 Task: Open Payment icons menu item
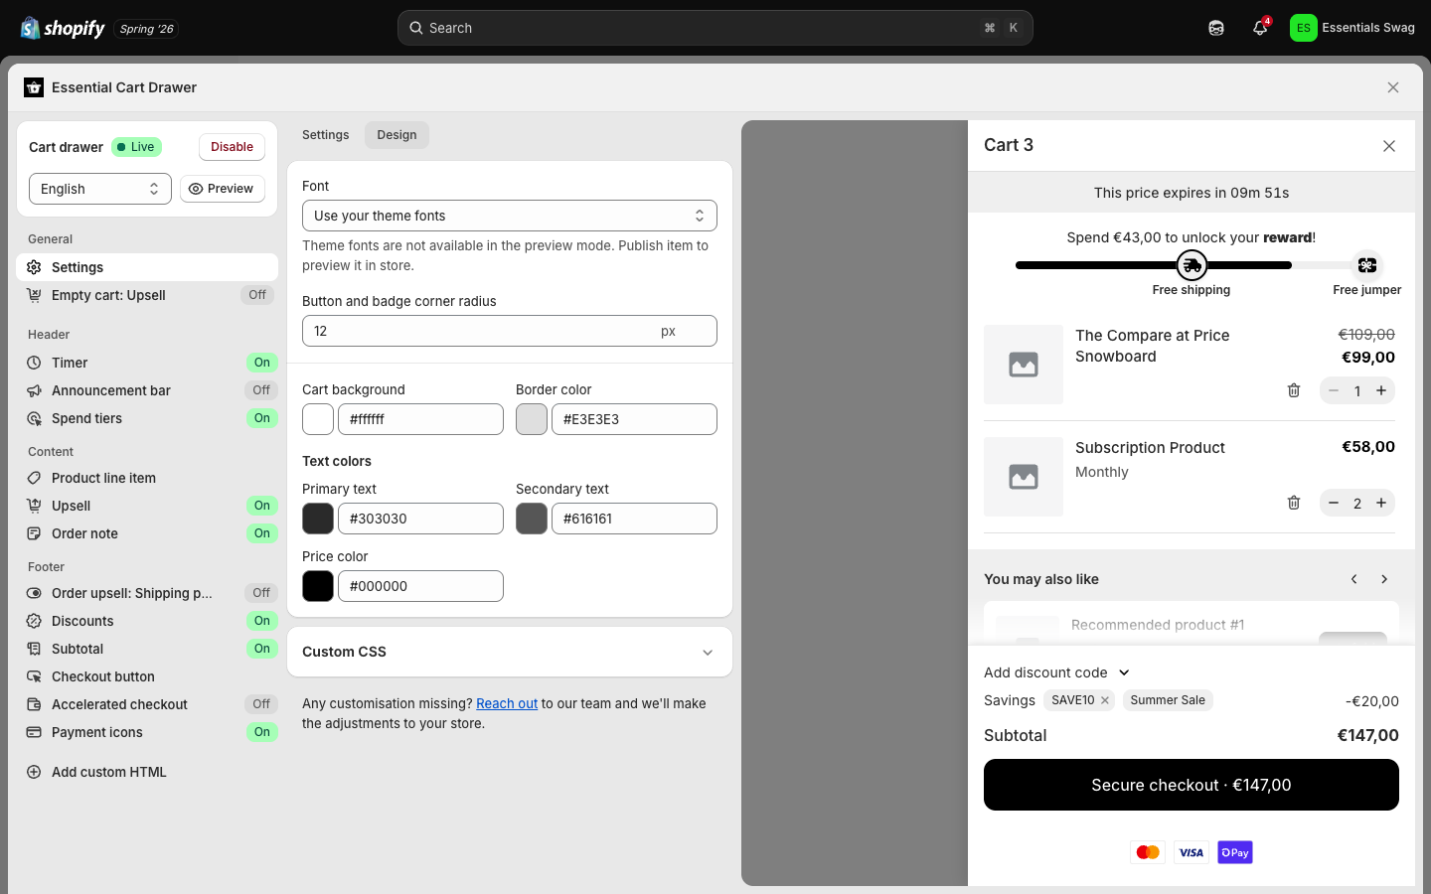click(147, 732)
